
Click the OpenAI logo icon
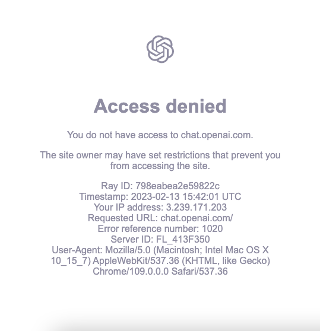[160, 49]
